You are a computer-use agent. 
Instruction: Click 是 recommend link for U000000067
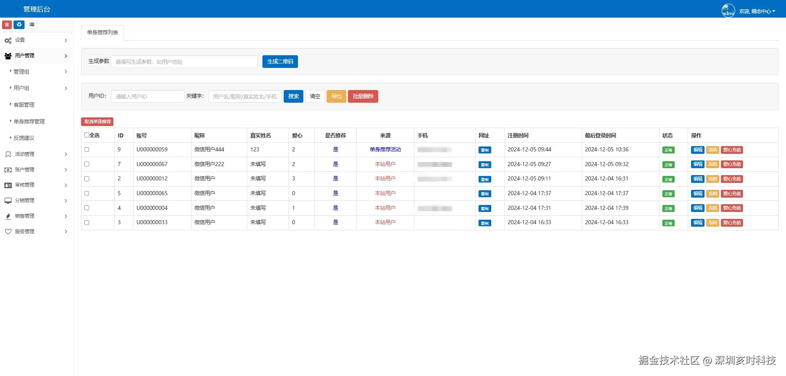tap(336, 164)
